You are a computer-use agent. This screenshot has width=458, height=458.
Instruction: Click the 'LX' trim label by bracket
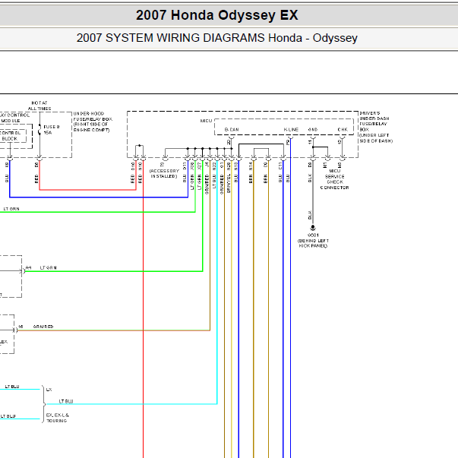pos(49,390)
